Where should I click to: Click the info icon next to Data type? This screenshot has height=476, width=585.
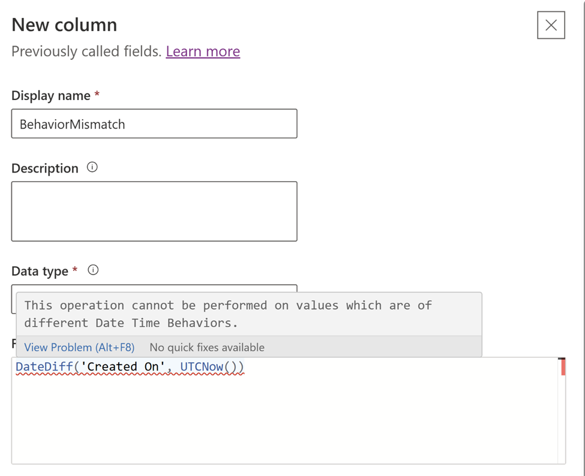coord(93,270)
